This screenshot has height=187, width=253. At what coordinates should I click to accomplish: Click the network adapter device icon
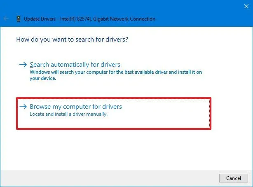pyautogui.click(x=19, y=19)
